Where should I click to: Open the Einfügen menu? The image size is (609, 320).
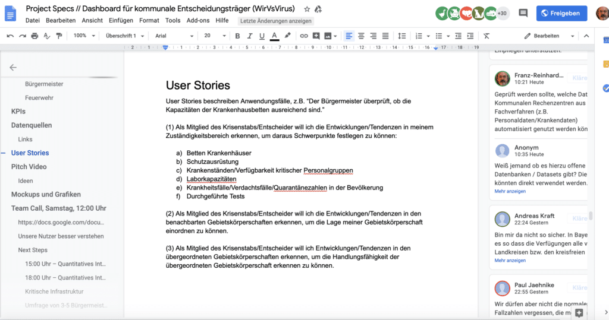tap(121, 21)
